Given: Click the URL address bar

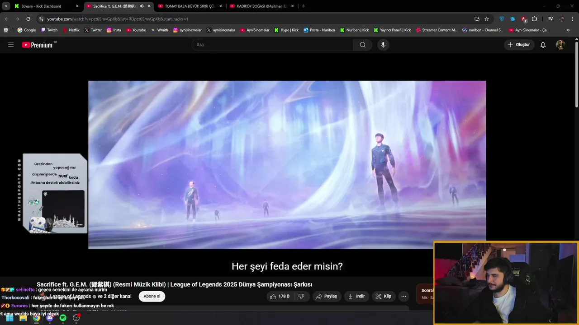Looking at the screenshot, I should click(x=256, y=19).
